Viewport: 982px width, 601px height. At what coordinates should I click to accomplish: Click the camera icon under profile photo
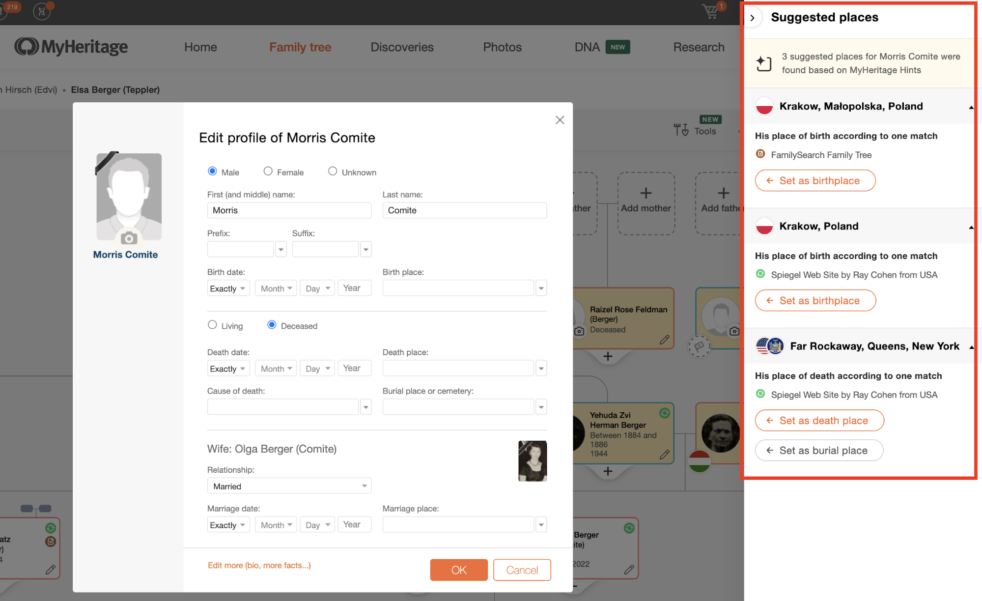pyautogui.click(x=129, y=238)
